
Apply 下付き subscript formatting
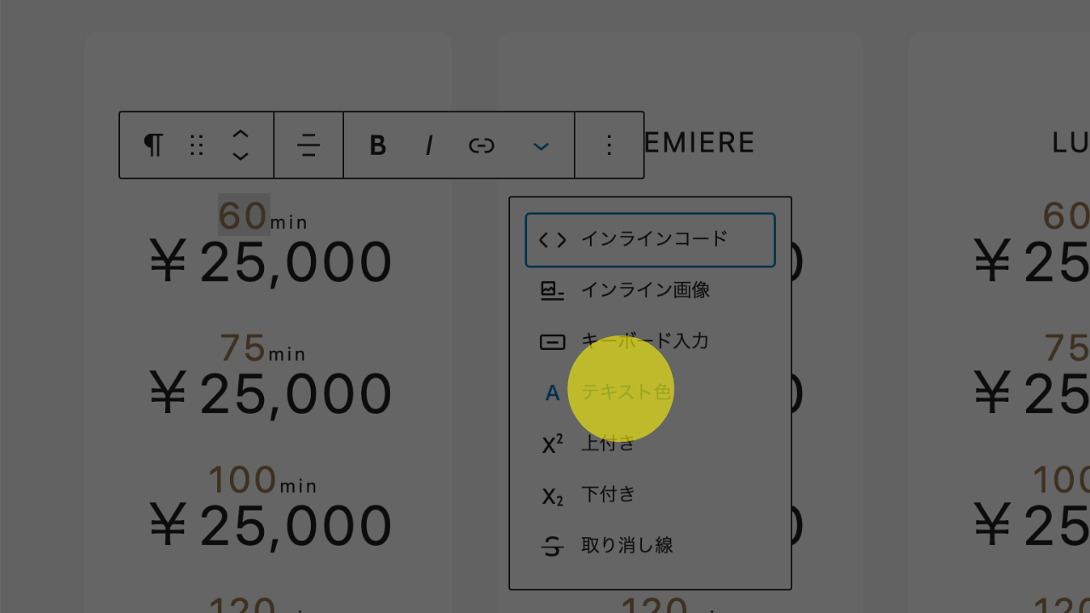651,495
